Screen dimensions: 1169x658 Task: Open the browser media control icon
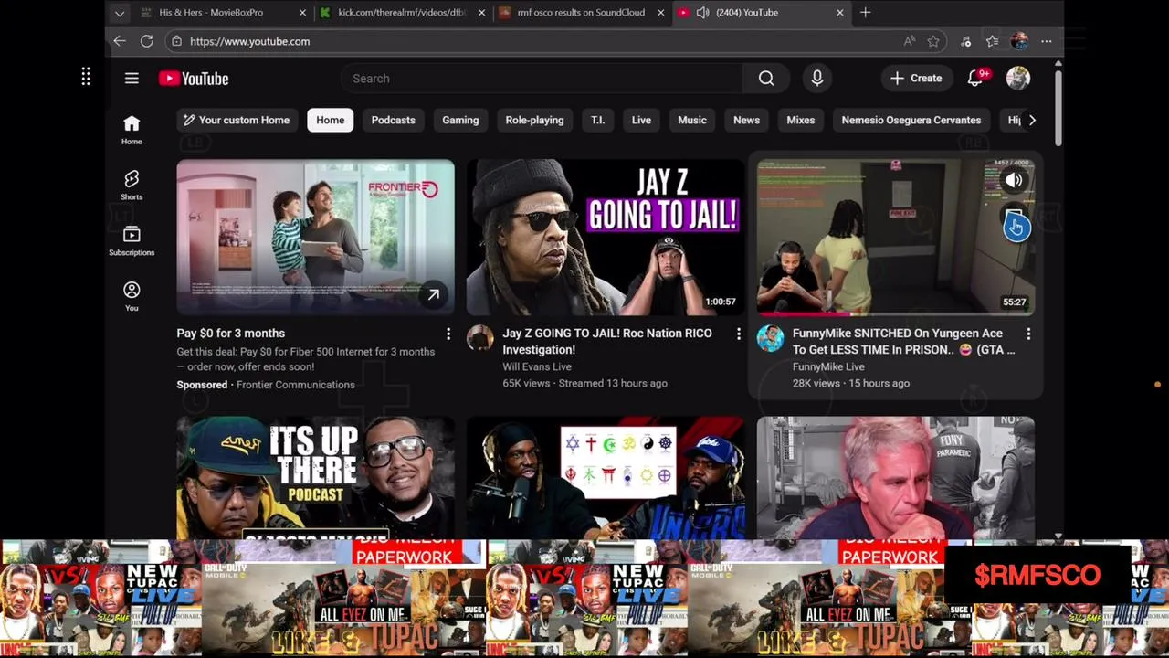click(966, 41)
